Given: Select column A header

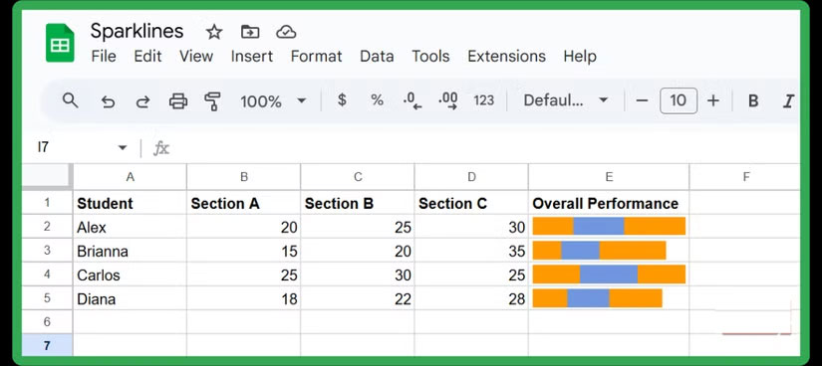Looking at the screenshot, I should point(130,177).
